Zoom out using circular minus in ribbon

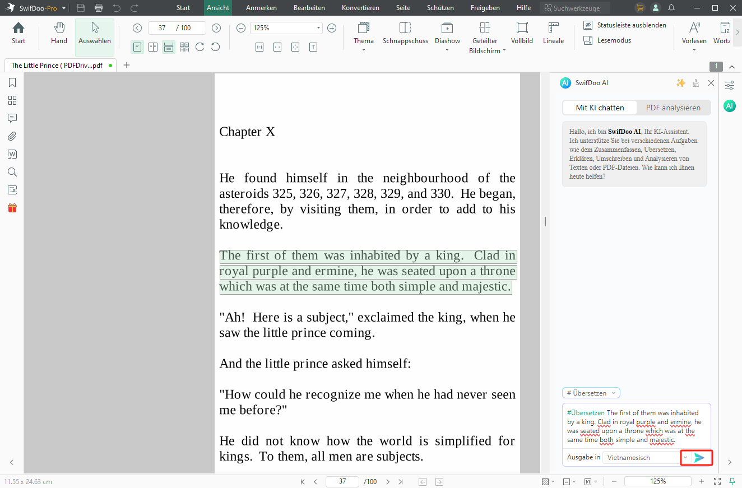tap(241, 28)
